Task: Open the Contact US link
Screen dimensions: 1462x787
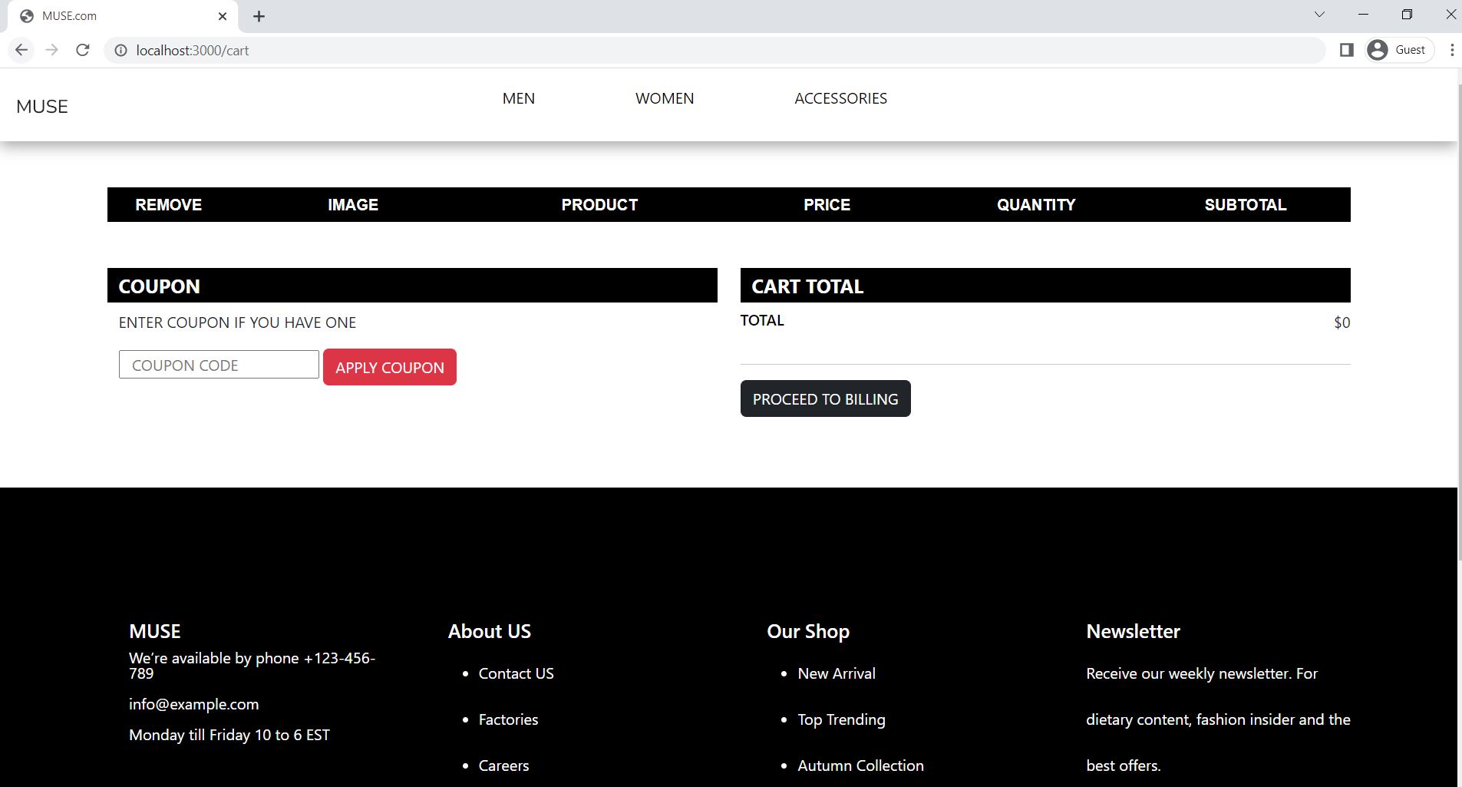Action: tap(516, 673)
